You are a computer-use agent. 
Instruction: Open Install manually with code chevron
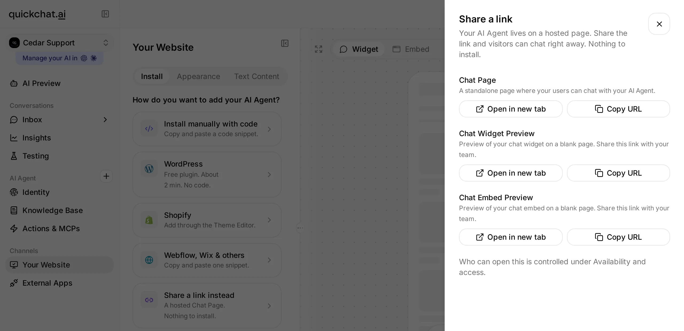tap(269, 129)
